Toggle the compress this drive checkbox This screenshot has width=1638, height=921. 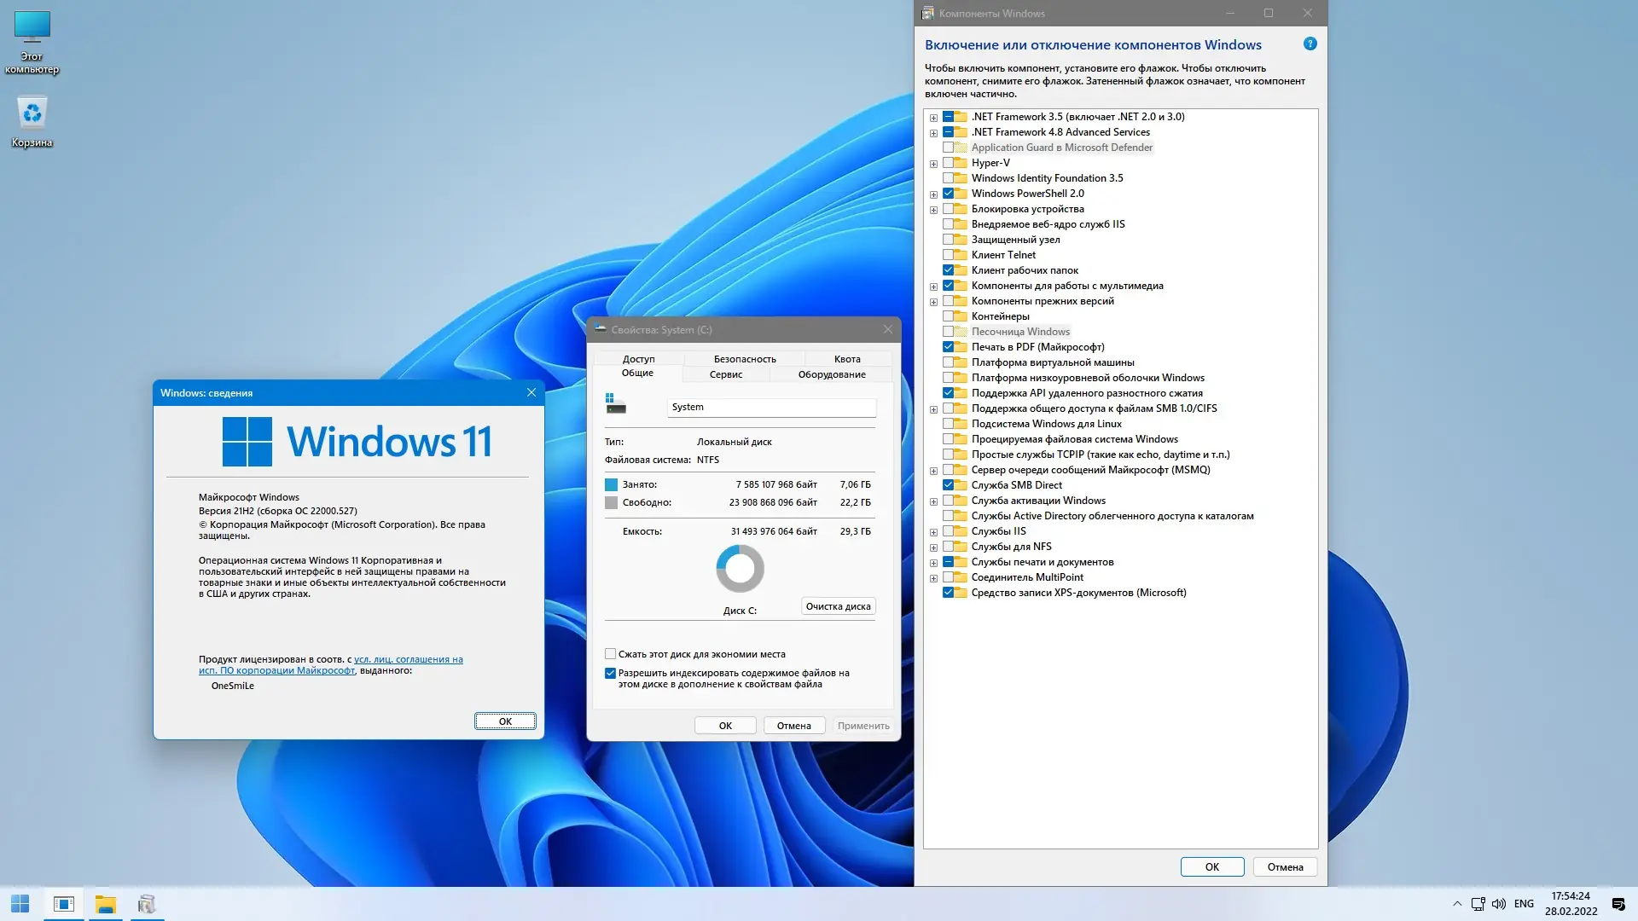pos(611,654)
